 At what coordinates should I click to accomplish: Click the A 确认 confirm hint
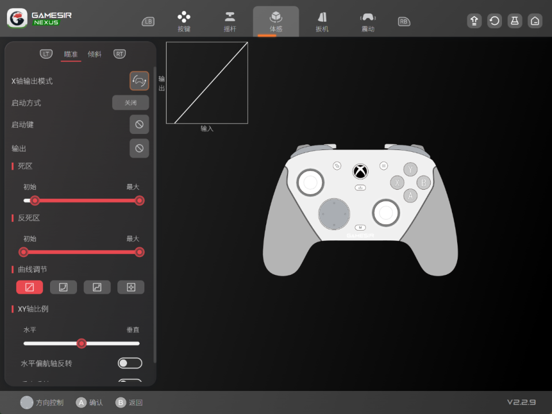90,402
